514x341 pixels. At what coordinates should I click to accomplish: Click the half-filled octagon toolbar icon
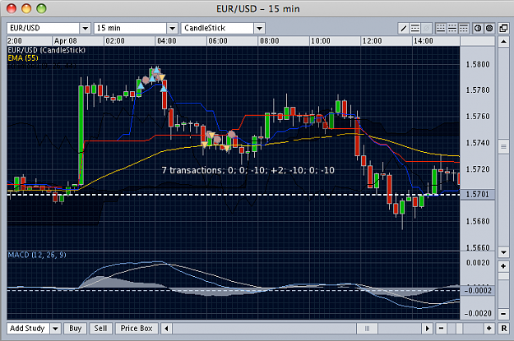(478, 29)
